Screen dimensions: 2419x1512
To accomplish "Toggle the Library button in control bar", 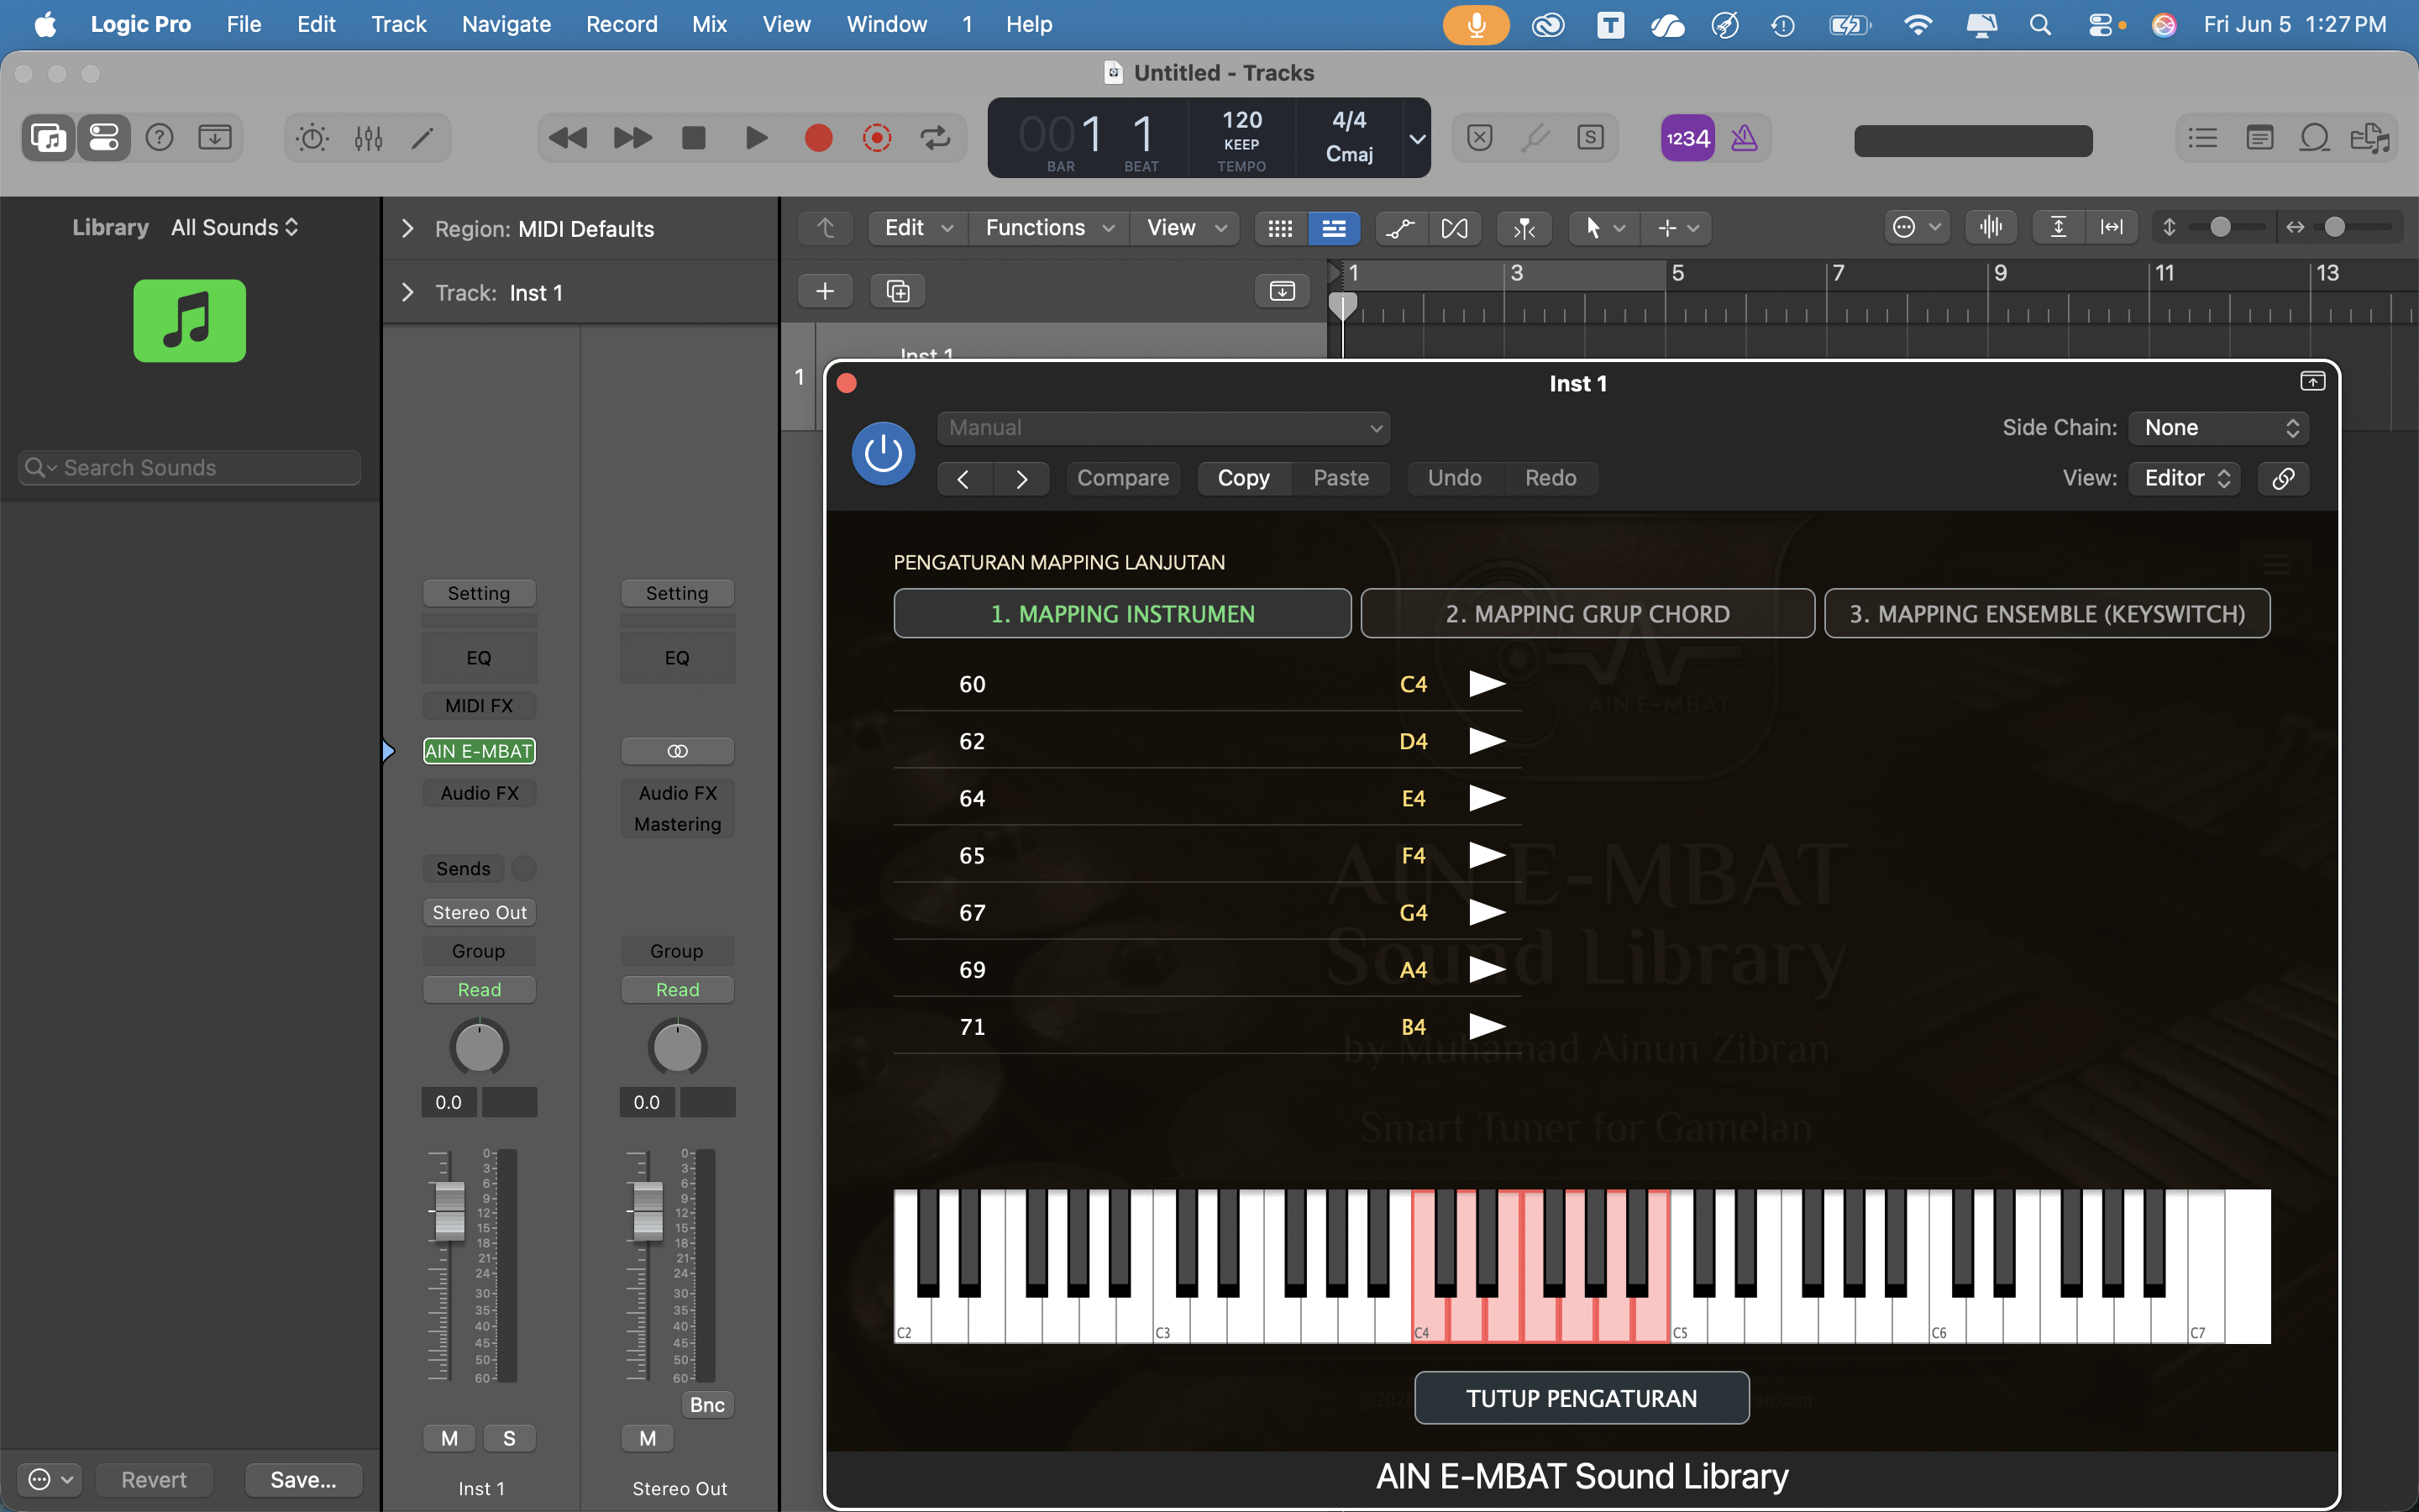I will click(x=48, y=138).
